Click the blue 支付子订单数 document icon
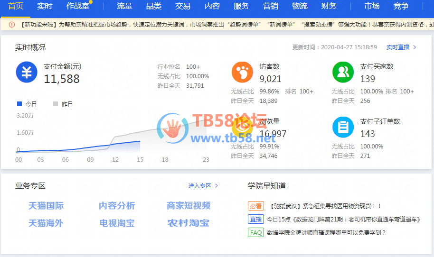 coord(343,127)
